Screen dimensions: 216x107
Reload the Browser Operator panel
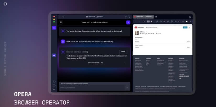(x=63, y=17)
